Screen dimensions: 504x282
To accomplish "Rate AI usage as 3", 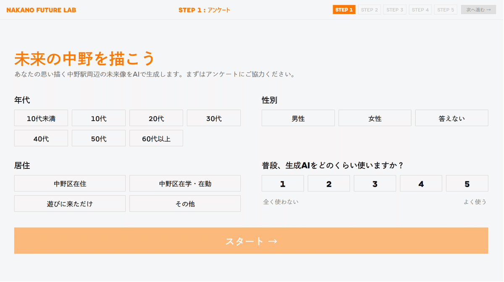I will pyautogui.click(x=375, y=184).
